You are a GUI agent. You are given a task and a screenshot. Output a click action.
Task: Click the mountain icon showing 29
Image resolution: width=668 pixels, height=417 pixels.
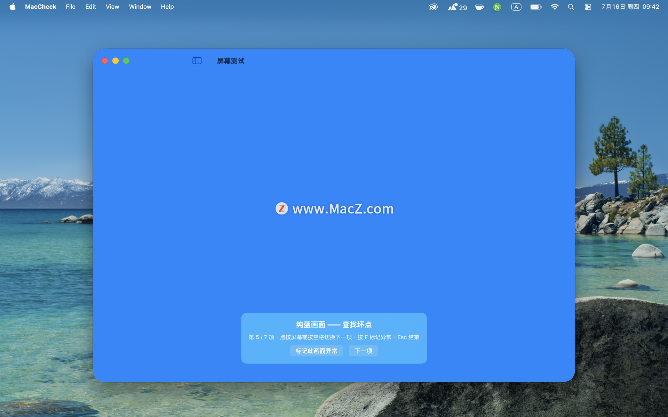pos(457,7)
